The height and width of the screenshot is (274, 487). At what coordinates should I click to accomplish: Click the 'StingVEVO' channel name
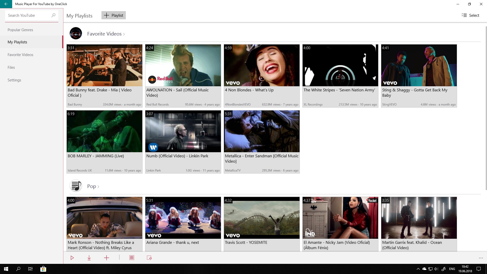click(389, 105)
